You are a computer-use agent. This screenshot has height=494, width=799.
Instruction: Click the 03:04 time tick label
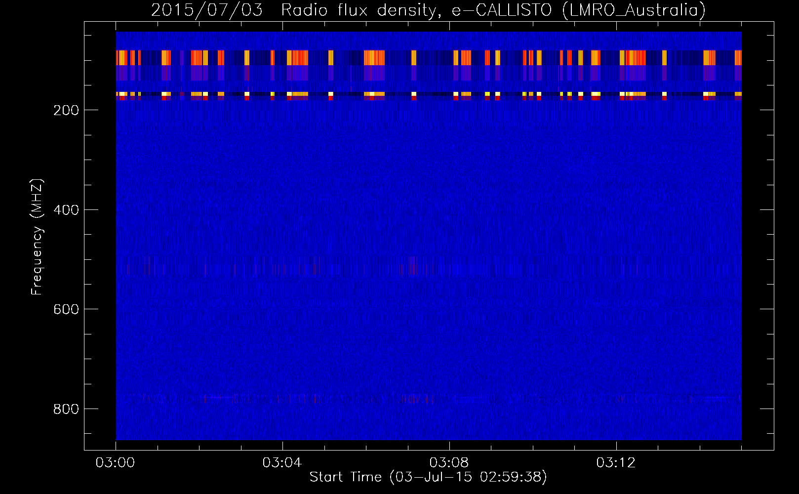point(282,463)
